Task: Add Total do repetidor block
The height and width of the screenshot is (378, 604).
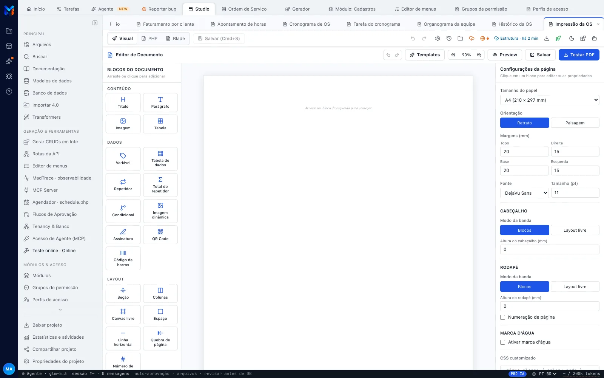Action: coord(160,185)
